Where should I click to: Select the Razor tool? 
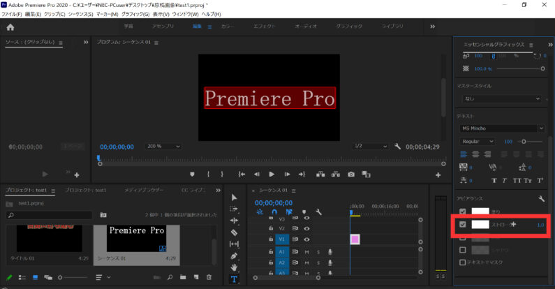coord(234,232)
